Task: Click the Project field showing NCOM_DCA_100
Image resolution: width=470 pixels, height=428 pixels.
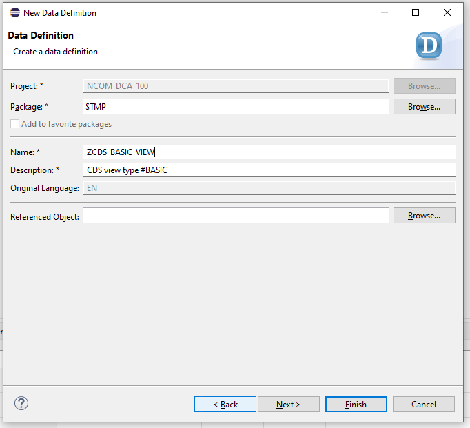Action: pyautogui.click(x=236, y=86)
